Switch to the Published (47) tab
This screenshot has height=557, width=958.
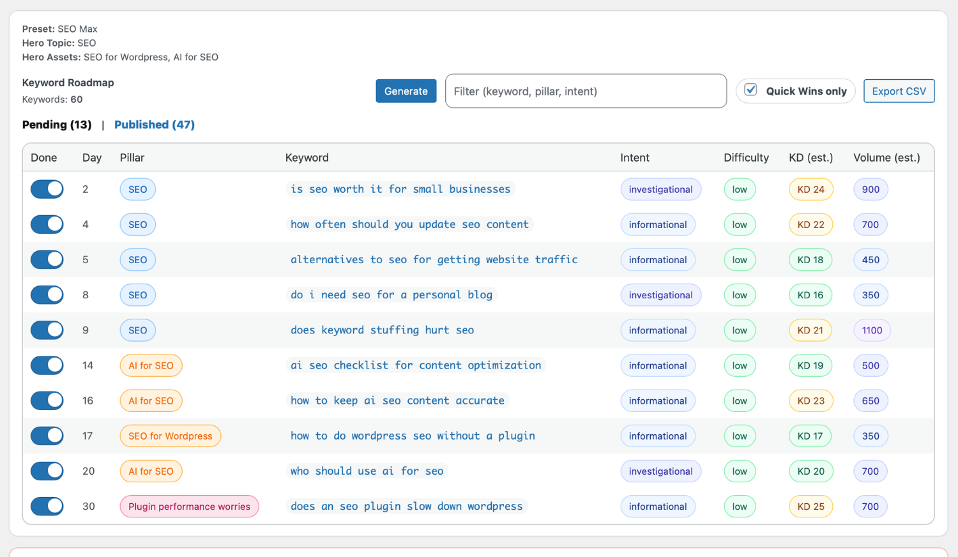pyautogui.click(x=154, y=125)
